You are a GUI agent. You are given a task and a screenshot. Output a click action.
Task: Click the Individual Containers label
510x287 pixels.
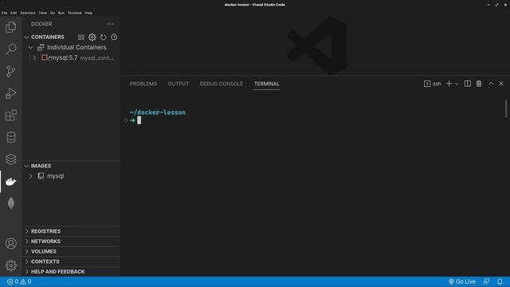pos(76,48)
